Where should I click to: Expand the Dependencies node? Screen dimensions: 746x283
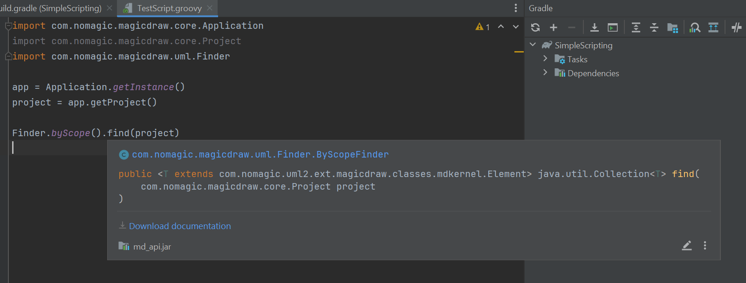tap(545, 73)
